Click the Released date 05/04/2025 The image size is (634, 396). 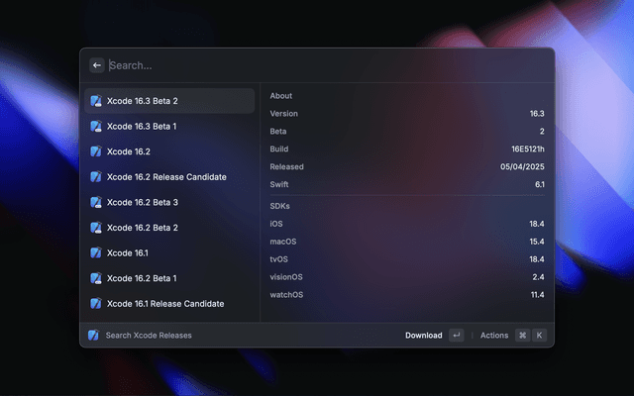click(x=523, y=167)
